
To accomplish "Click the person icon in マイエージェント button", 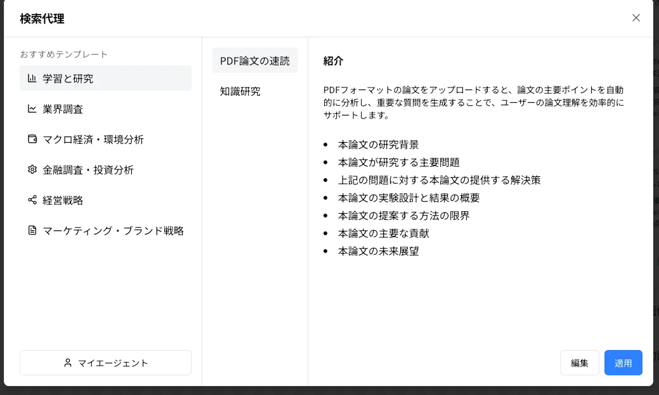I will point(68,363).
